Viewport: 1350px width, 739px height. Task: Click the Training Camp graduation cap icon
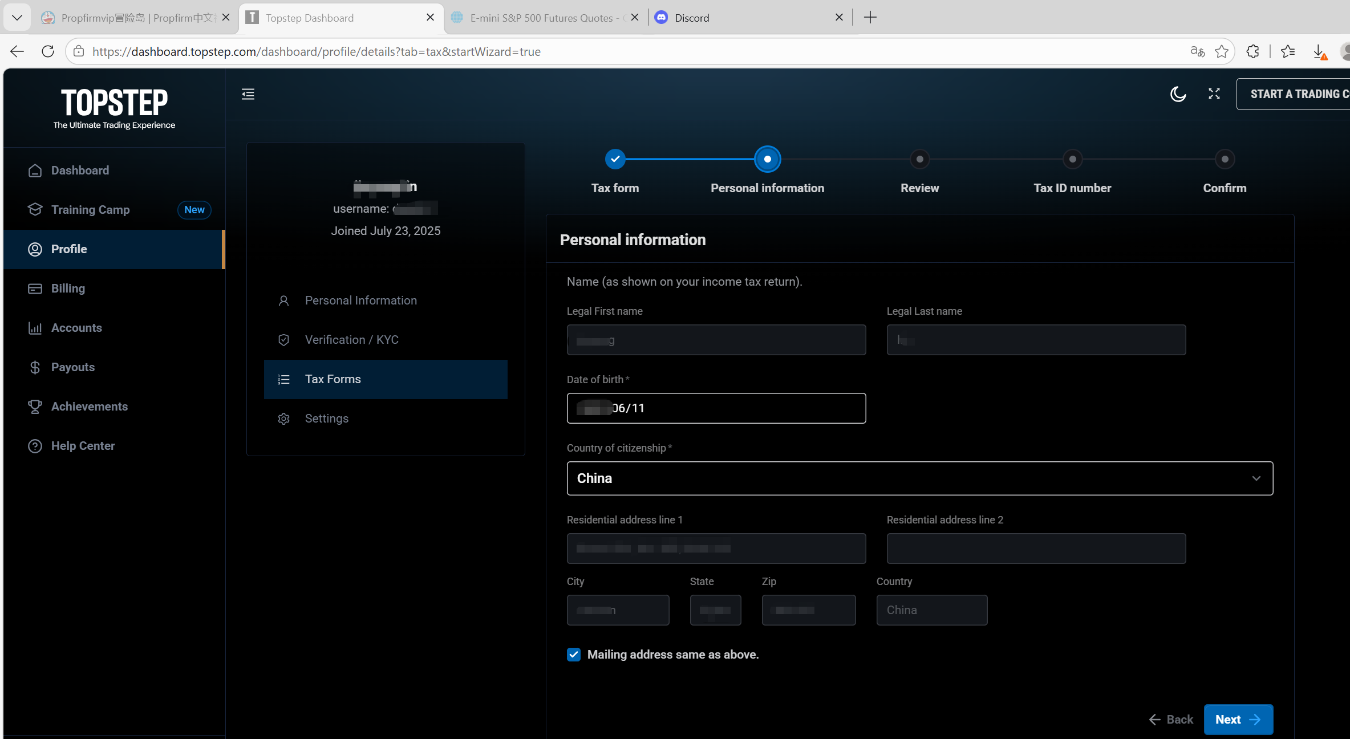point(35,210)
